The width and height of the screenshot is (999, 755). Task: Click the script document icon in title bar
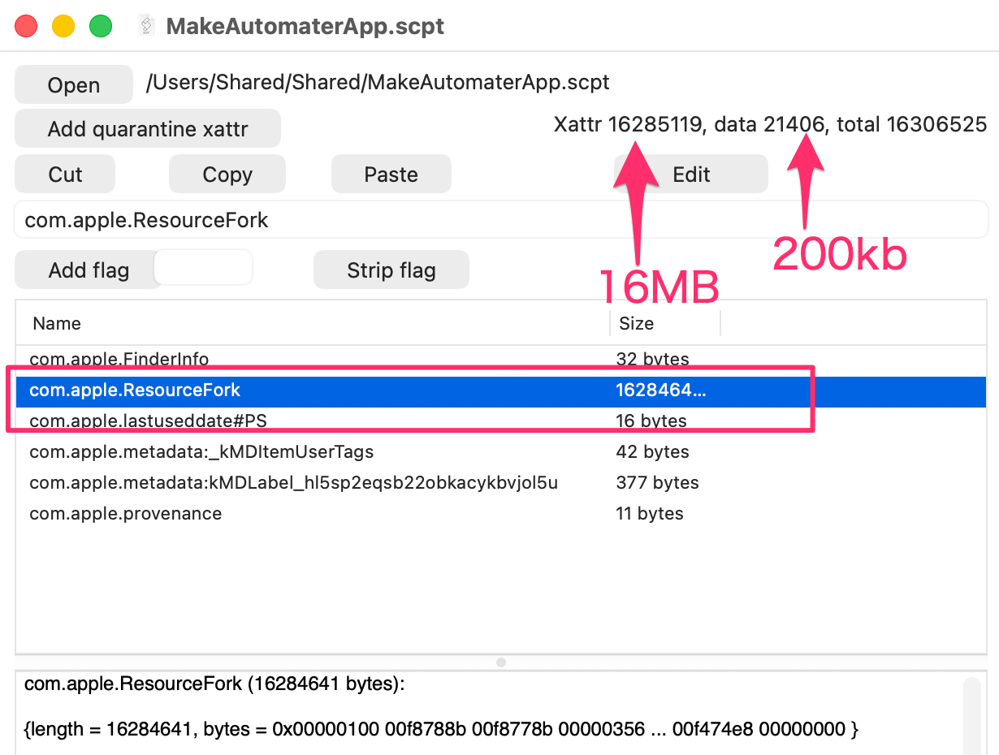pos(146,26)
